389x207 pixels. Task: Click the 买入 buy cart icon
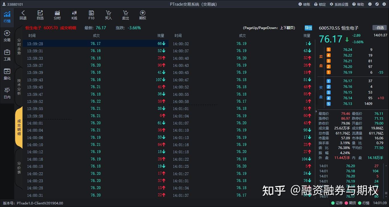click(x=108, y=15)
